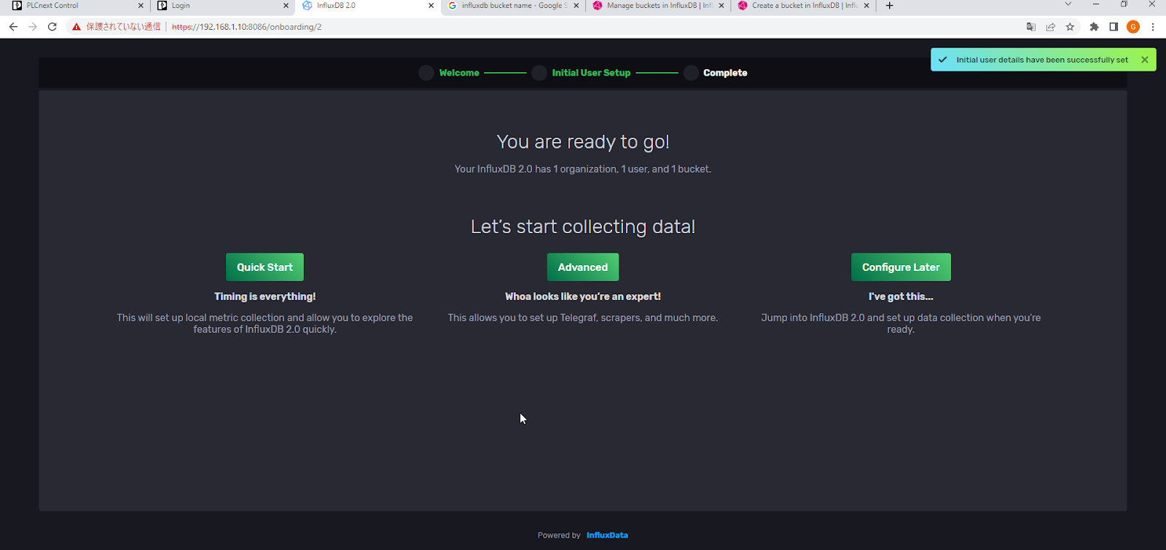
Task: Reload the current page
Action: pyautogui.click(x=52, y=27)
